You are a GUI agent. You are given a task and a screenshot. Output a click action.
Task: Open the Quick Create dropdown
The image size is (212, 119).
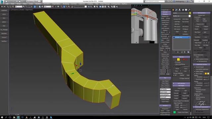point(165,92)
